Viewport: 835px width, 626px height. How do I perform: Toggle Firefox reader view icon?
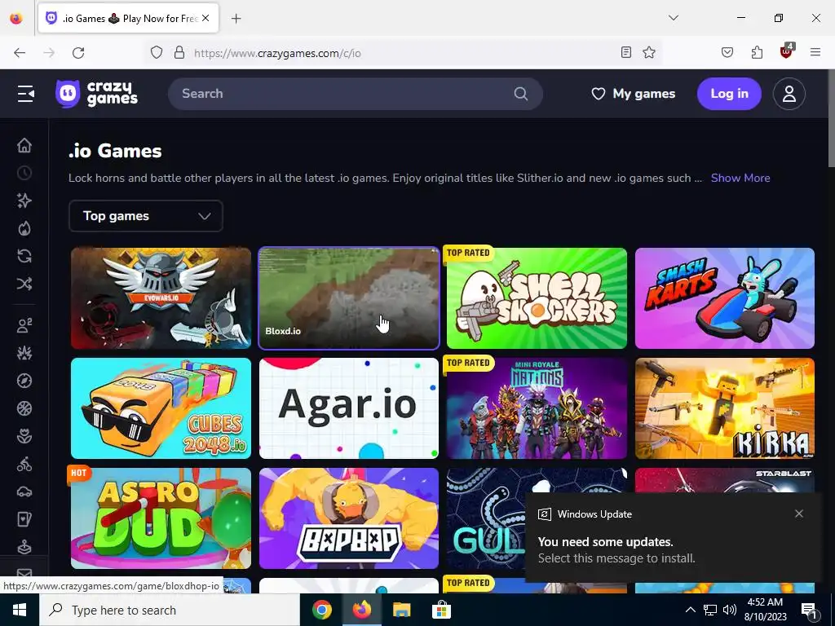(x=626, y=52)
